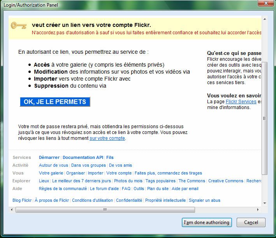The height and width of the screenshot is (238, 276).
Task: Click the horizontal scrollbar thumb
Action: pos(105,210)
